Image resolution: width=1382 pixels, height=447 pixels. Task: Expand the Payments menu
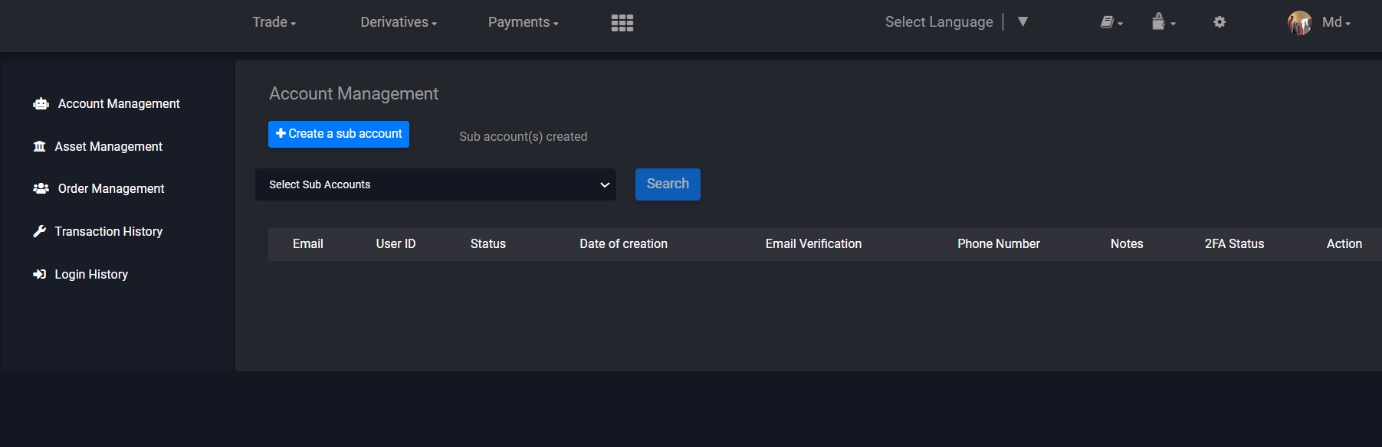tap(523, 22)
